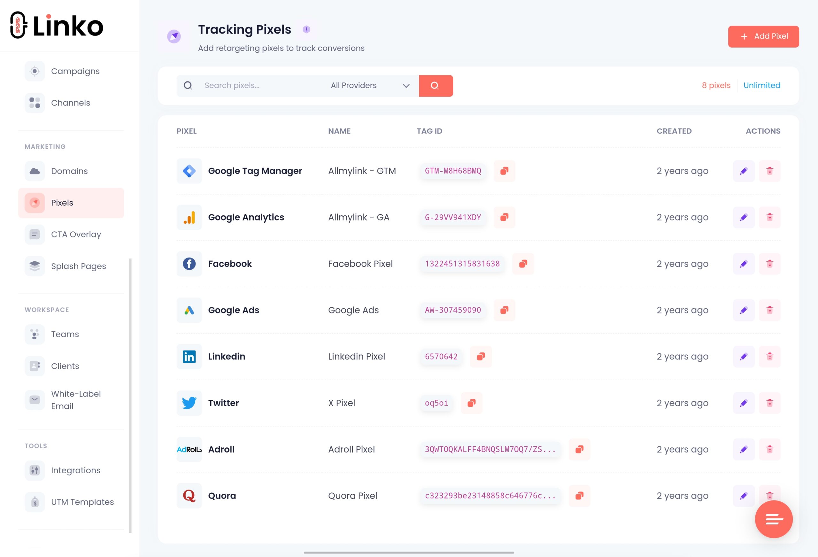Click the Linkedin Pixel name cell
Viewport: 818px width, 557px height.
[x=357, y=357]
